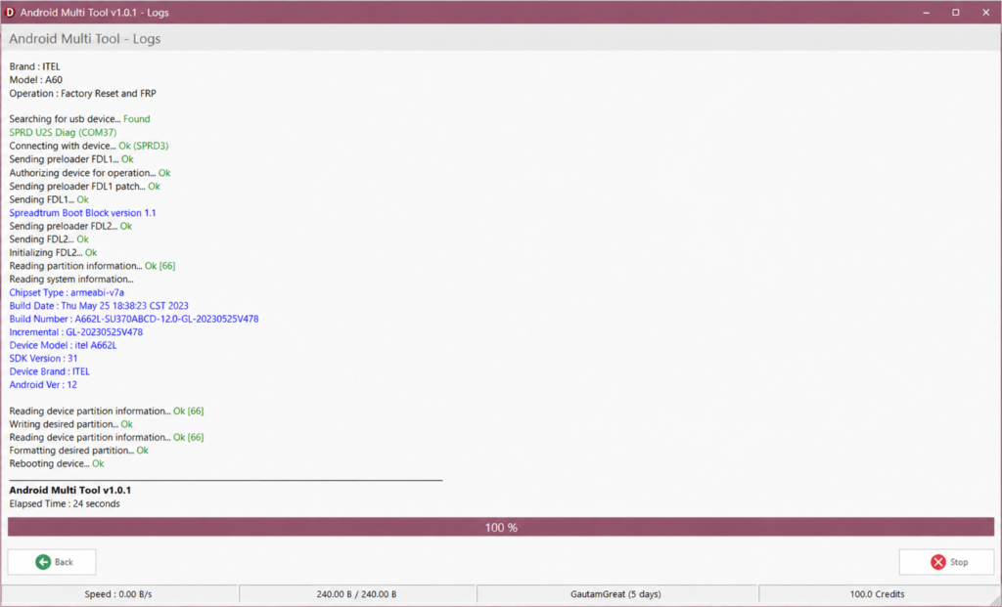
Task: Click Android Ver : 12 line
Action: 43,385
